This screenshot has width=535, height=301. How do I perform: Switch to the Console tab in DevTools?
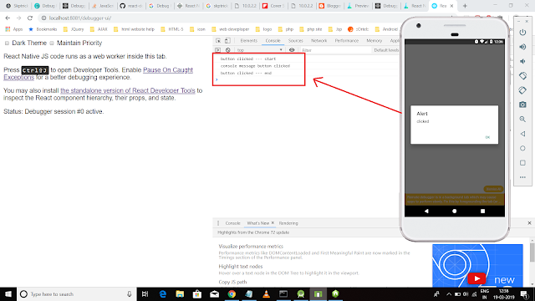point(273,41)
